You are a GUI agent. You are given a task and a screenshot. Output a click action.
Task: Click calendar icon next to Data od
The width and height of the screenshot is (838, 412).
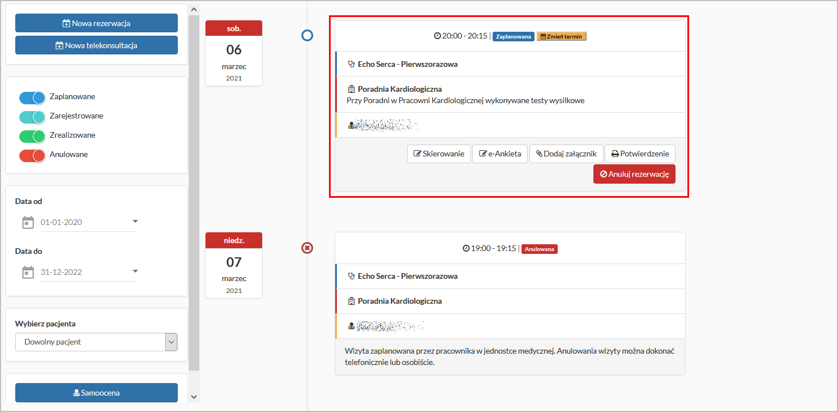[x=28, y=223]
